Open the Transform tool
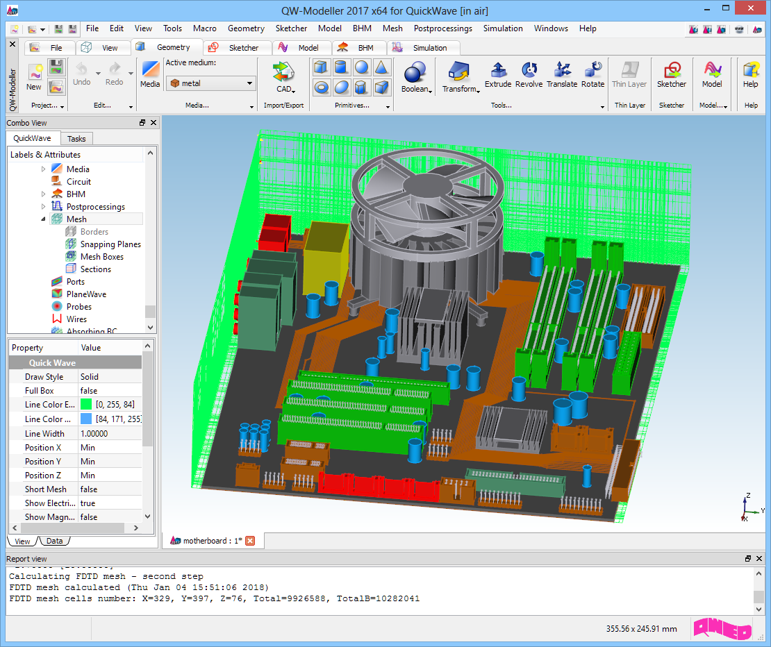This screenshot has width=771, height=647. tap(460, 77)
